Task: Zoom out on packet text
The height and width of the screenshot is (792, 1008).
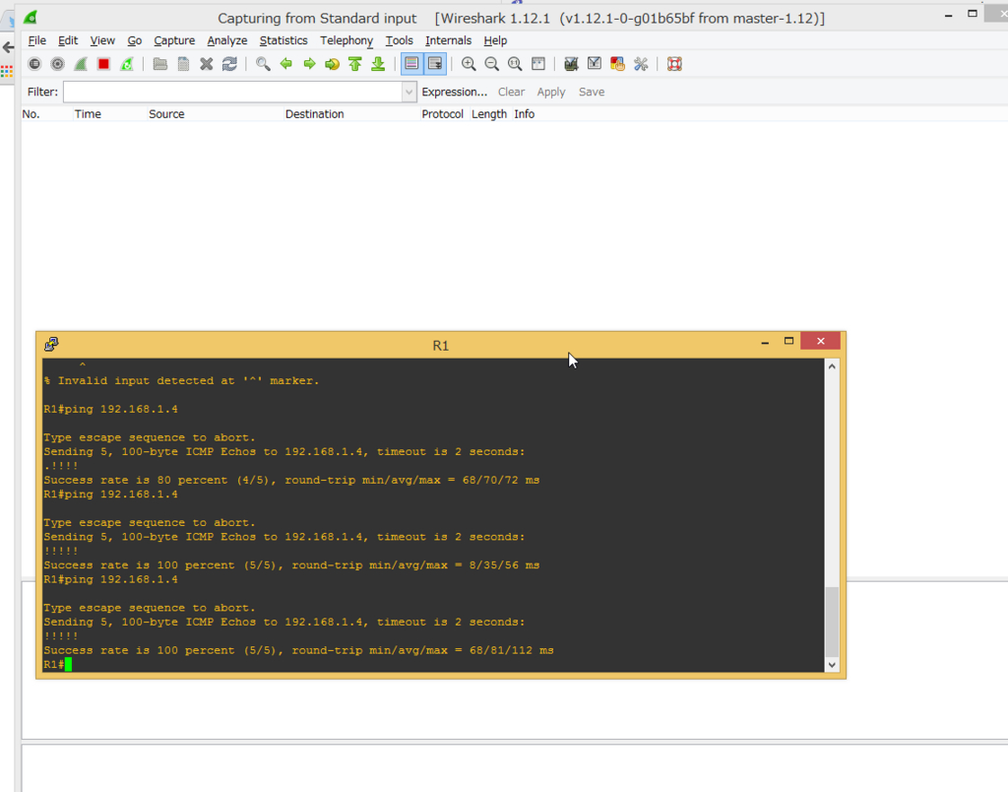Action: 492,64
